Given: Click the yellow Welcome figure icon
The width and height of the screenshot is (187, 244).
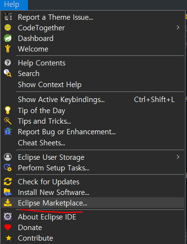Looking at the screenshot, I should (x=8, y=49).
